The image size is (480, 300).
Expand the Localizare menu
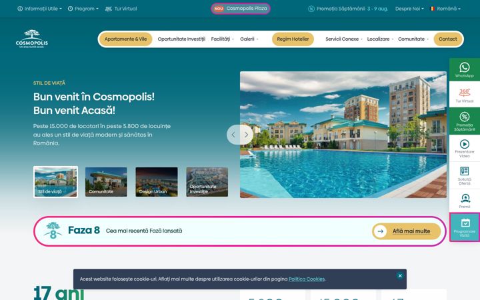pos(380,39)
